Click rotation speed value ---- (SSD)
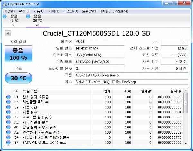This screenshot has height=151, width=193. [x=174, y=55]
